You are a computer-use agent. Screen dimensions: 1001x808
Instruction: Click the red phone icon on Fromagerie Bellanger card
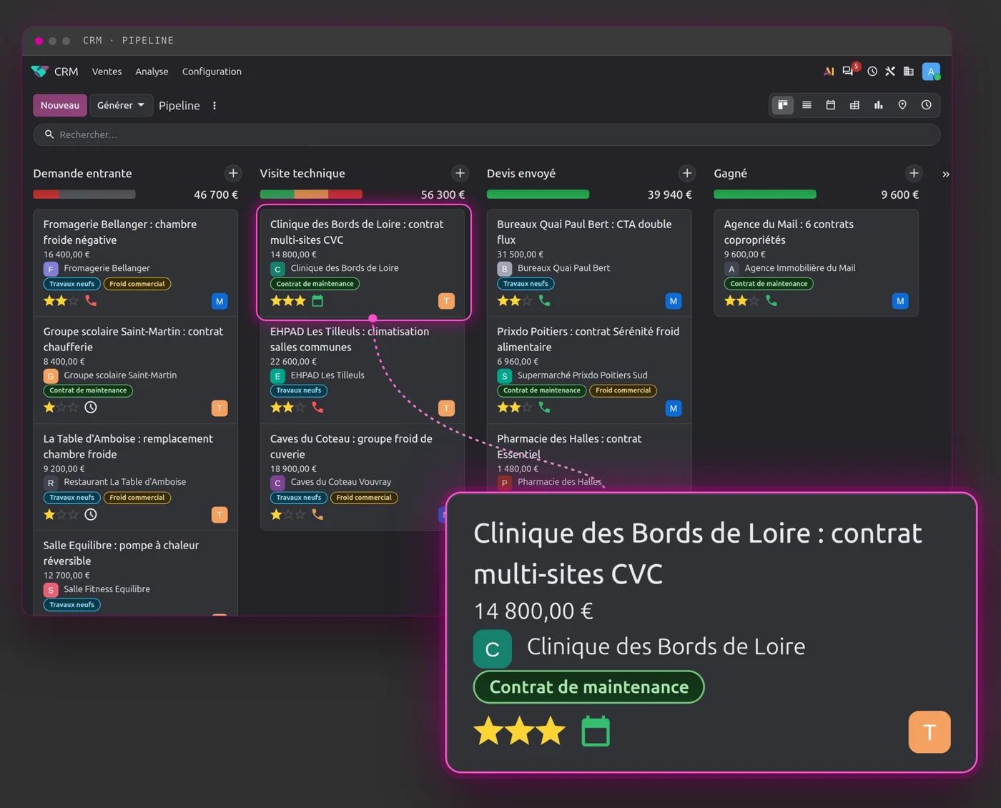(91, 301)
